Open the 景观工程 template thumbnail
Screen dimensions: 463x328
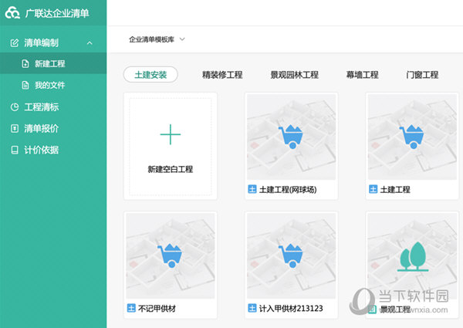click(x=412, y=255)
